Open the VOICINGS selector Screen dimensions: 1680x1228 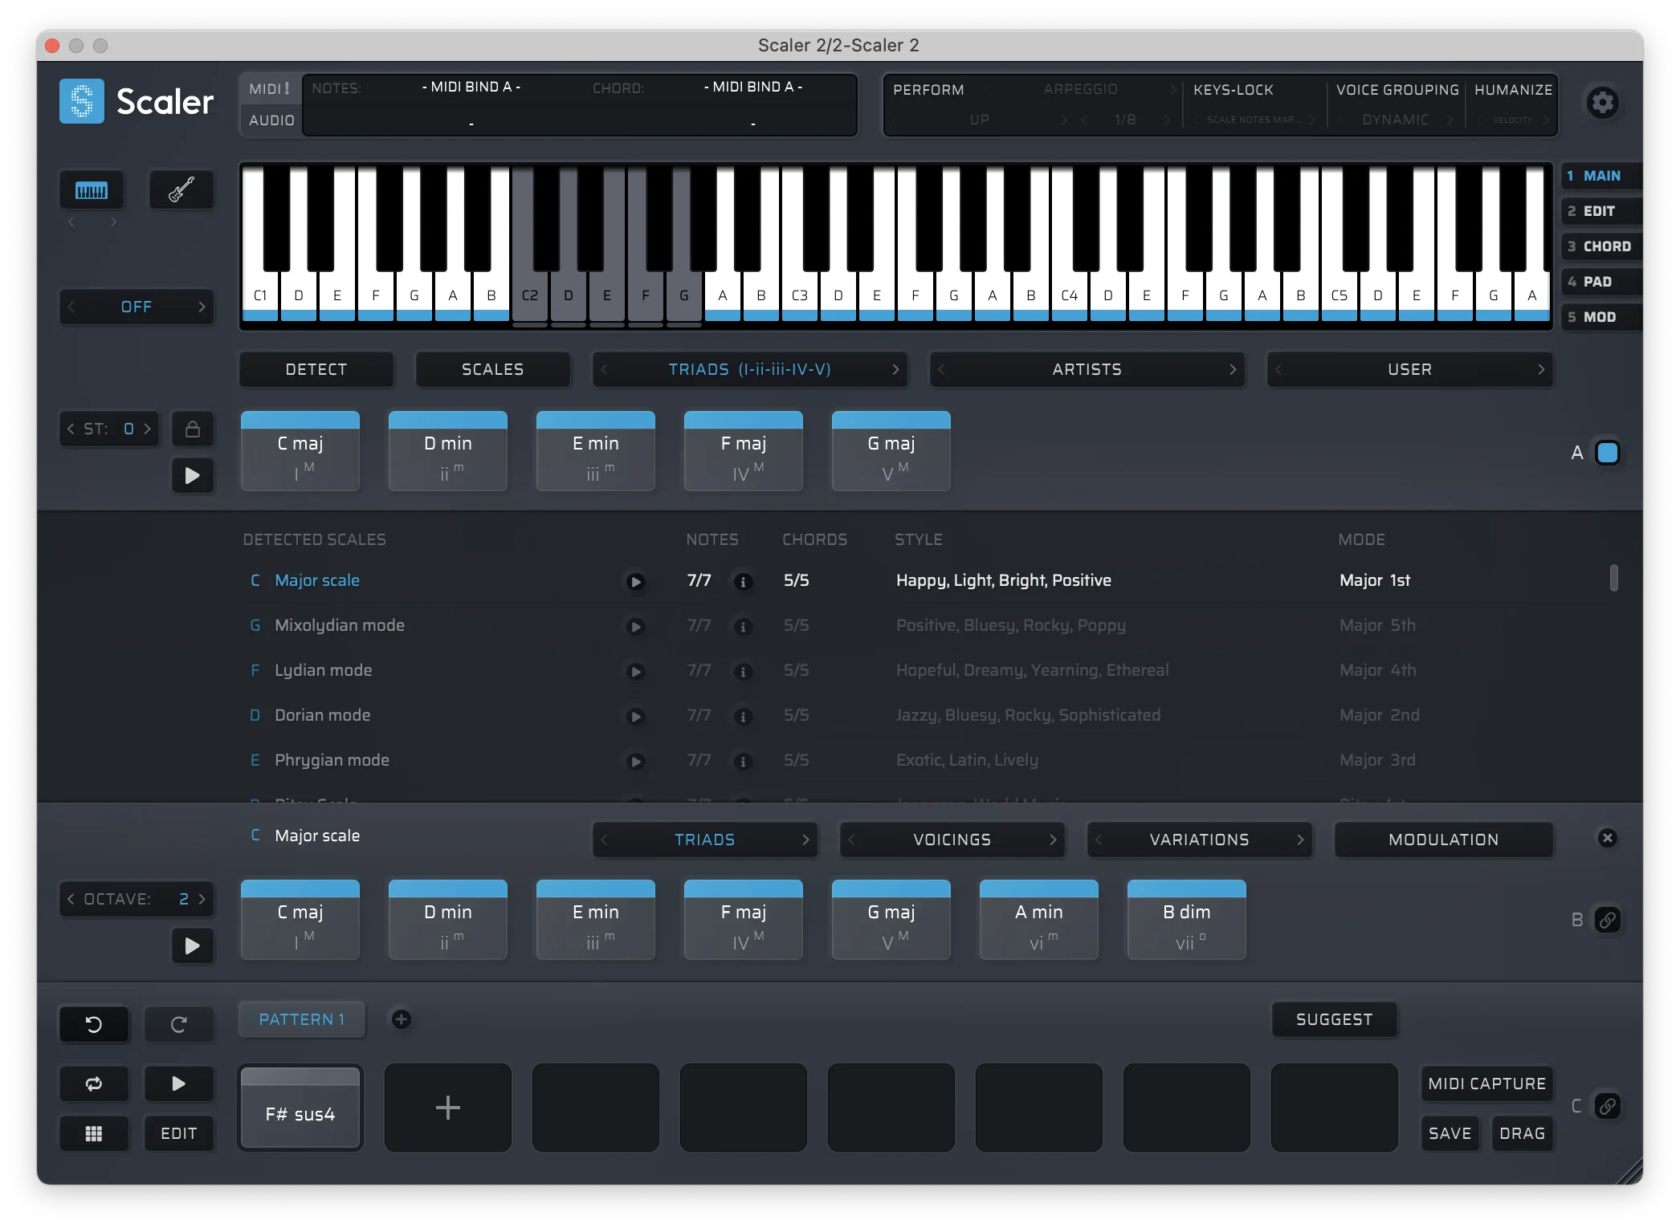click(952, 840)
